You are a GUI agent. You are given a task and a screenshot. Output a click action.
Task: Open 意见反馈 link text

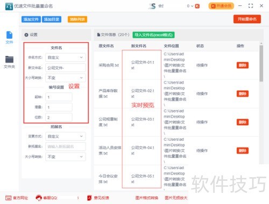pos(101,198)
